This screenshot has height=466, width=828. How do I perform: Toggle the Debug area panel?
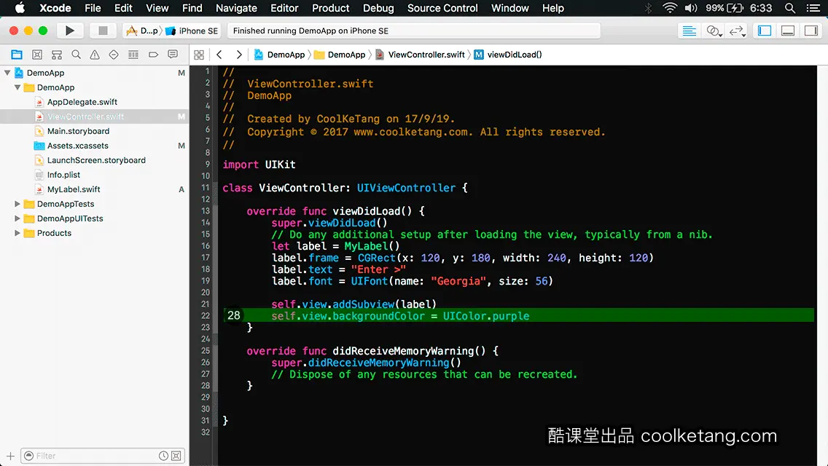[x=787, y=31]
